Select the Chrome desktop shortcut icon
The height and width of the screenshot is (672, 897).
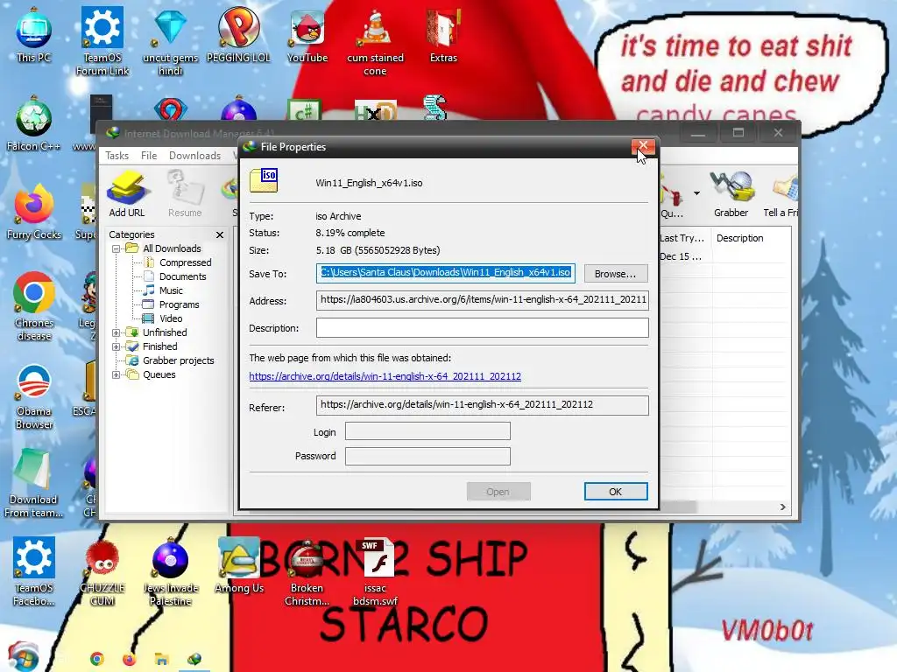point(34,306)
